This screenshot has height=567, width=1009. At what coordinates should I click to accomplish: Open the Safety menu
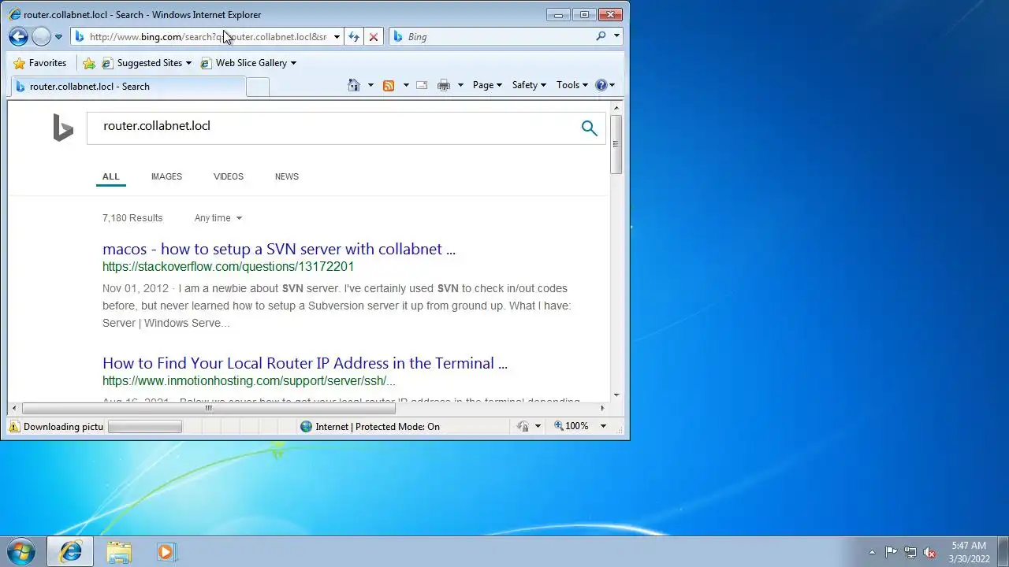529,85
